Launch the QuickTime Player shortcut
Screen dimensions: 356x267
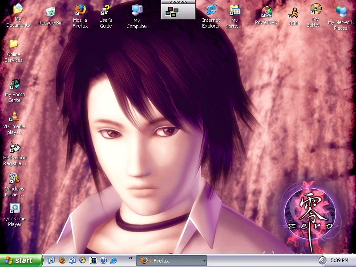(15, 214)
